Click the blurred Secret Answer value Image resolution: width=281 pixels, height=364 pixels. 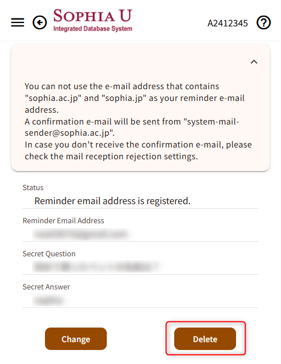pyautogui.click(x=48, y=300)
